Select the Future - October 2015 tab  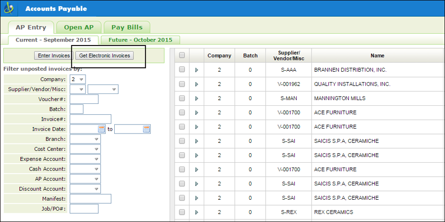click(x=140, y=40)
